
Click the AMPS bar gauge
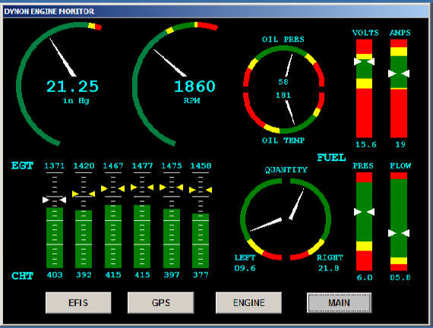pos(399,88)
